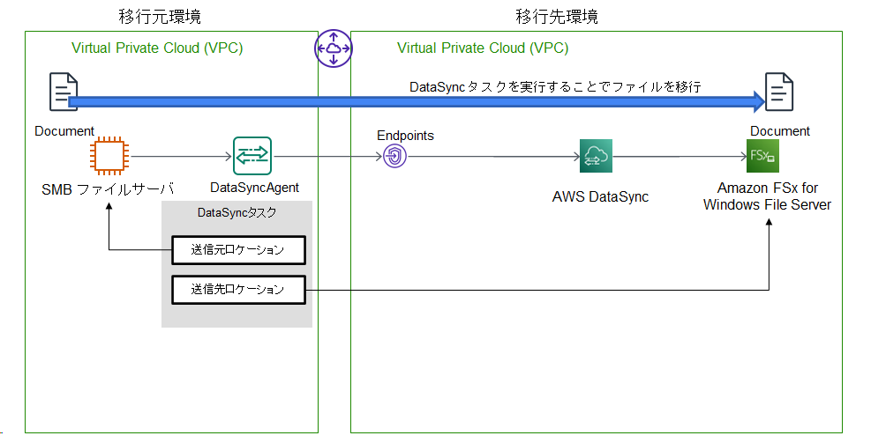Click the AWS DataSync service icon
871x443 pixels.
click(596, 157)
